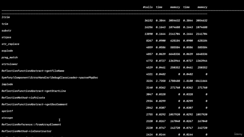Click the strpos function name
244x137 pixels.
coord(6,37)
